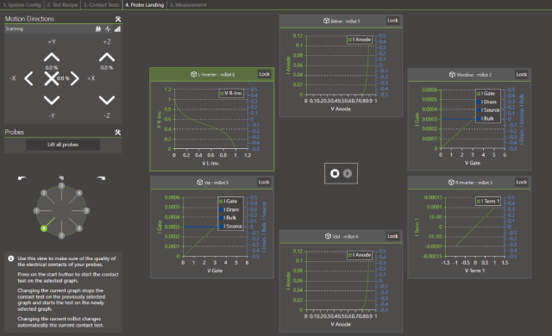Image resolution: width=552 pixels, height=336 pixels.
Task: Move probe down with -Z arrow
Action: click(107, 100)
